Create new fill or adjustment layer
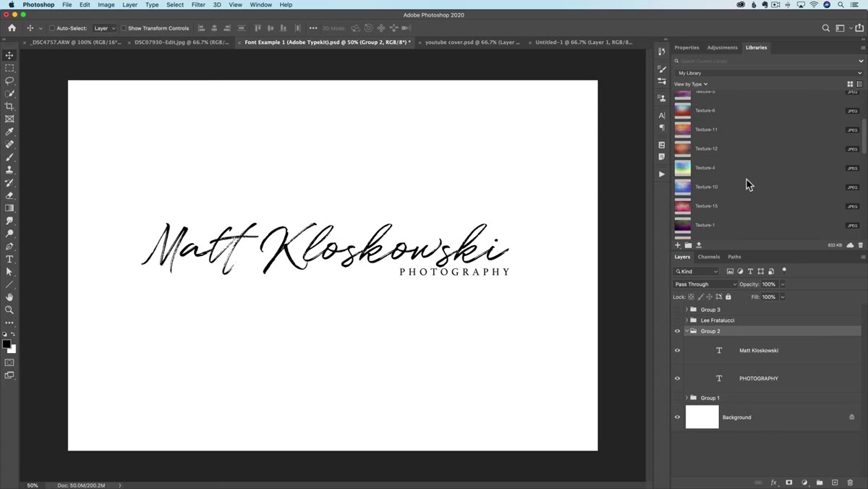This screenshot has height=489, width=868. pos(804,482)
